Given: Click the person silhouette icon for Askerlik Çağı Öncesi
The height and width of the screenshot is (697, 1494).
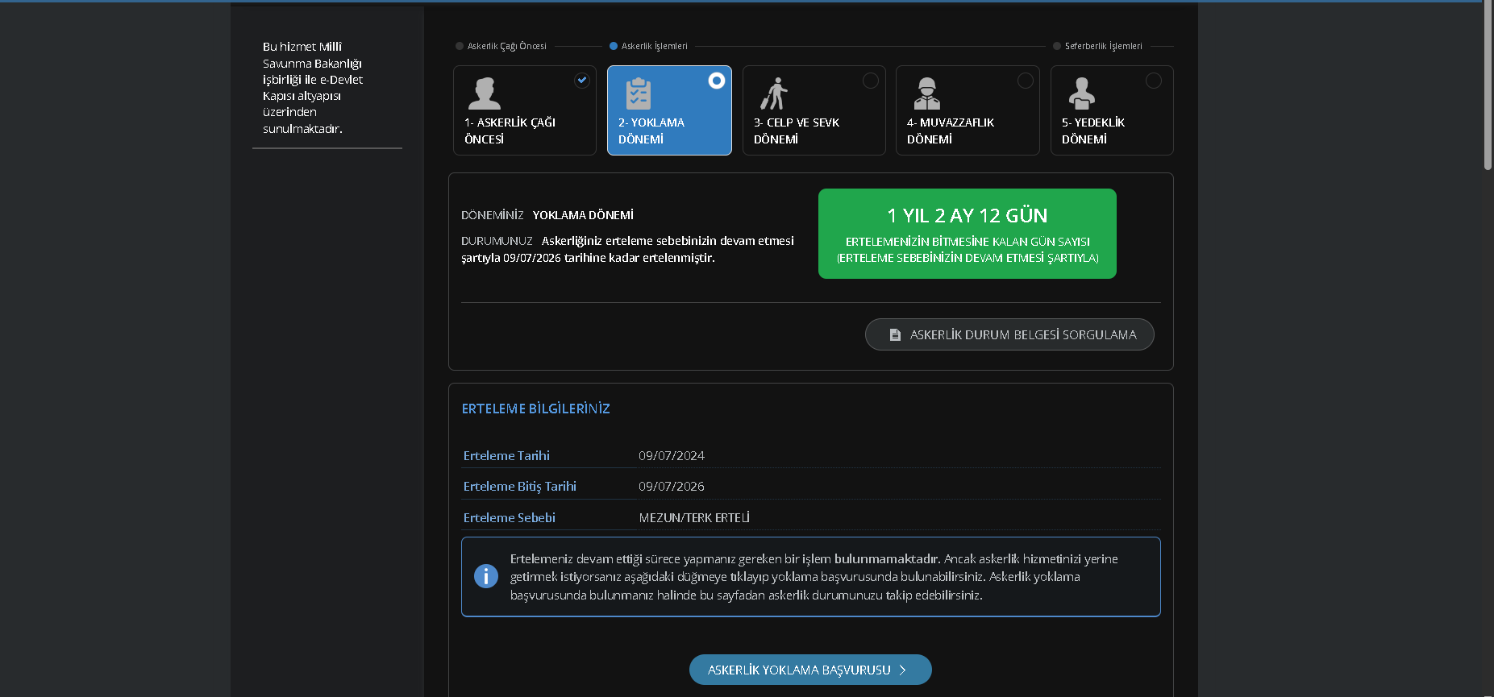Looking at the screenshot, I should (x=484, y=93).
